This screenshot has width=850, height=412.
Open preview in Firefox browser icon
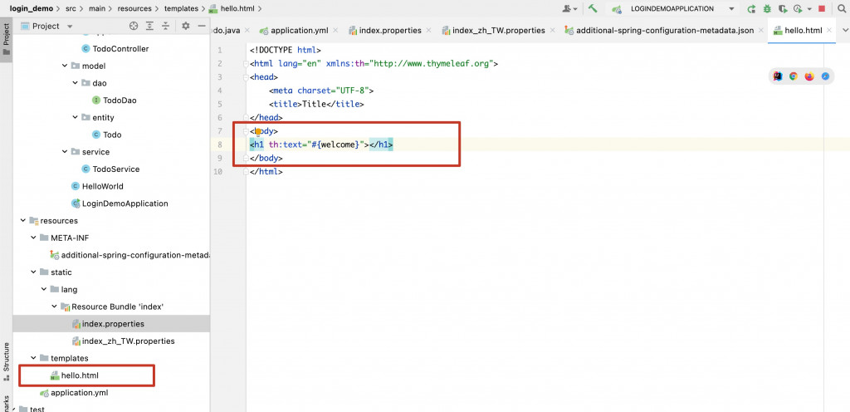tap(809, 76)
